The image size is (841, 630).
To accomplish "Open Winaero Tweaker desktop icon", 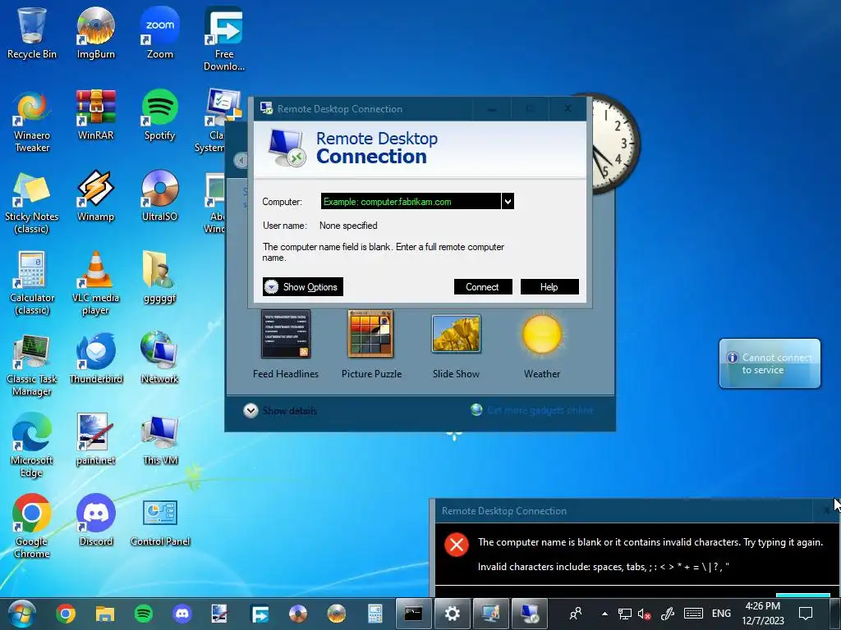I will click(32, 121).
